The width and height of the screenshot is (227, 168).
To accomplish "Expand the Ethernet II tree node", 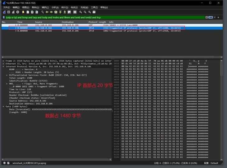I will pyautogui.click(x=3, y=64).
